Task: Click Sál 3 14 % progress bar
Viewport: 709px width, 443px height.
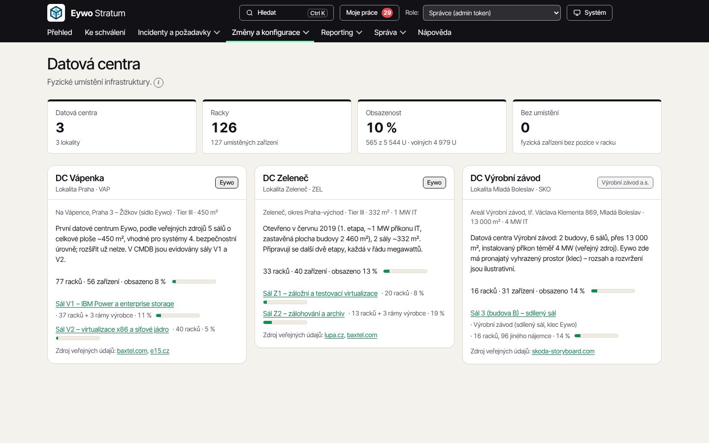Action: point(596,336)
